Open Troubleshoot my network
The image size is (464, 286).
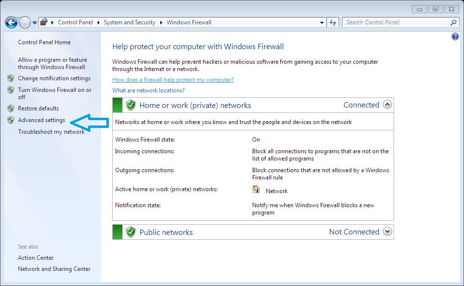click(x=51, y=132)
